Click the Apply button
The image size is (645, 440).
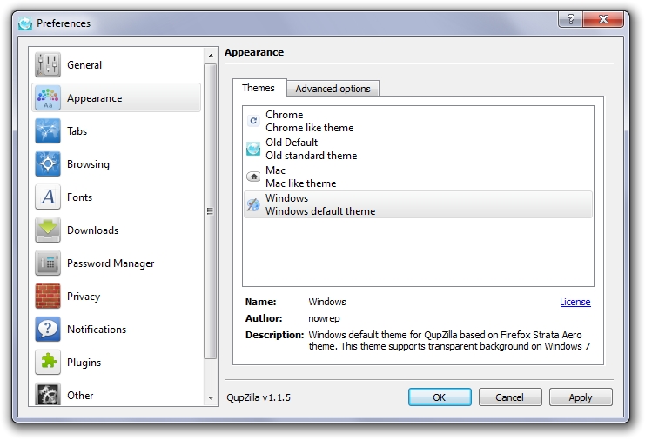click(x=581, y=397)
